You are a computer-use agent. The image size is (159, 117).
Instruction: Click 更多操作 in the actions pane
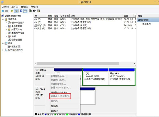pyautogui.click(x=147, y=24)
